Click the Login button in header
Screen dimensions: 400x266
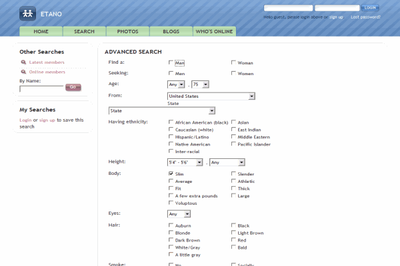370,7
